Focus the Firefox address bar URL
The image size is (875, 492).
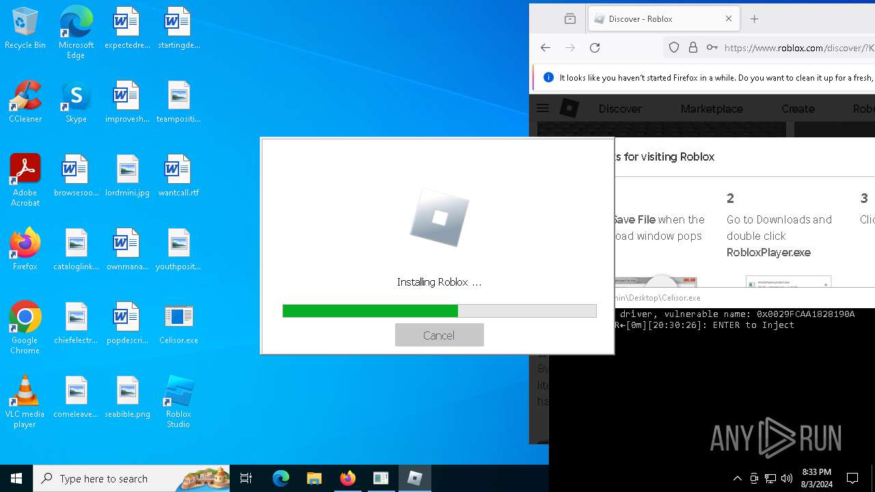(x=799, y=48)
